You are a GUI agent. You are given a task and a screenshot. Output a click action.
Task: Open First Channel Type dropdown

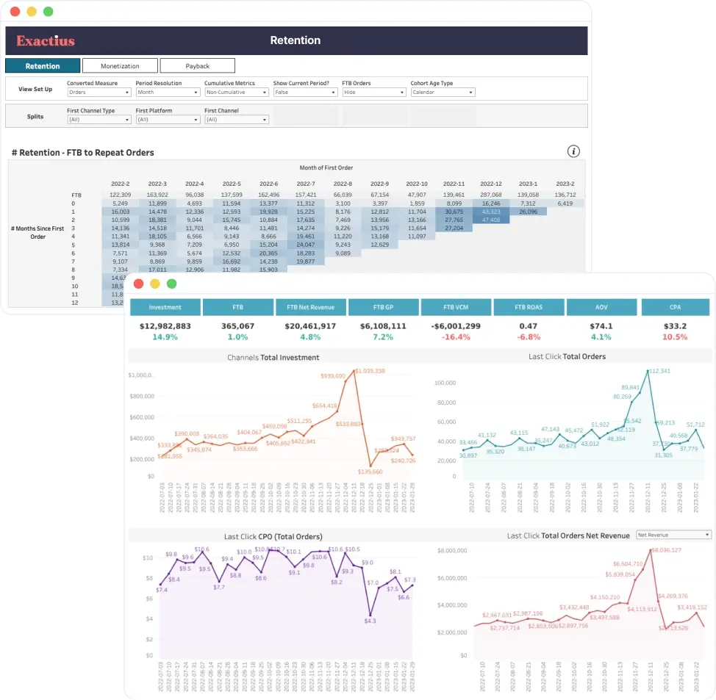click(x=99, y=120)
